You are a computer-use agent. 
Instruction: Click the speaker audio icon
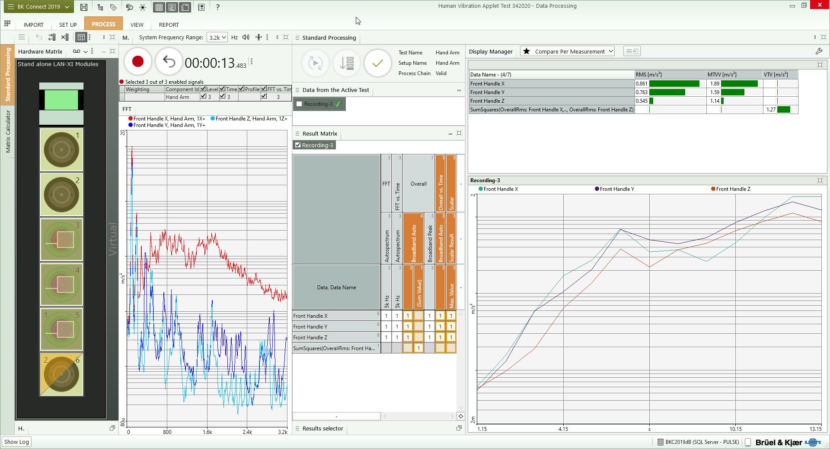tap(246, 38)
